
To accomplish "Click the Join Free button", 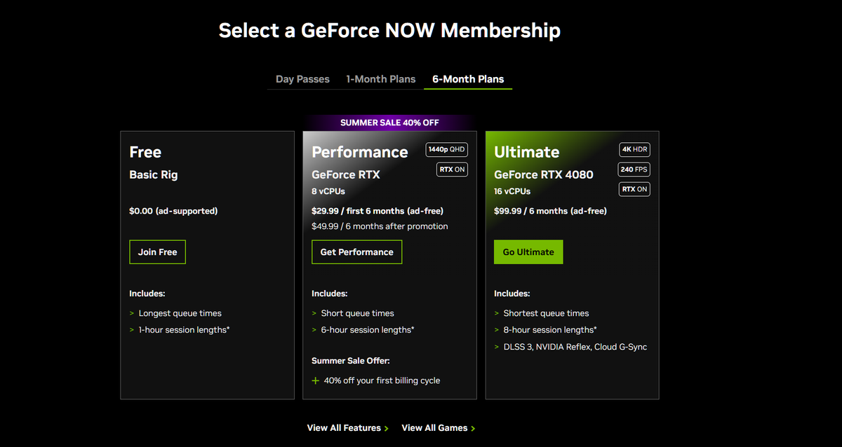I will (x=157, y=252).
